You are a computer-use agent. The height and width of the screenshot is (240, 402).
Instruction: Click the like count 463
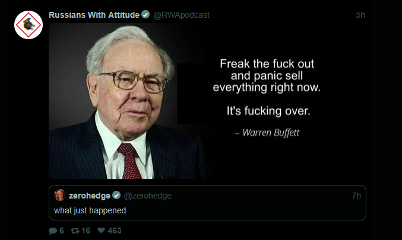click(x=115, y=231)
